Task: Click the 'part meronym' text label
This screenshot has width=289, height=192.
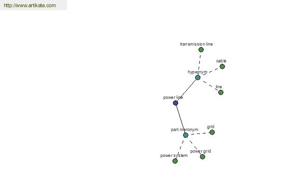Action: pos(184,130)
